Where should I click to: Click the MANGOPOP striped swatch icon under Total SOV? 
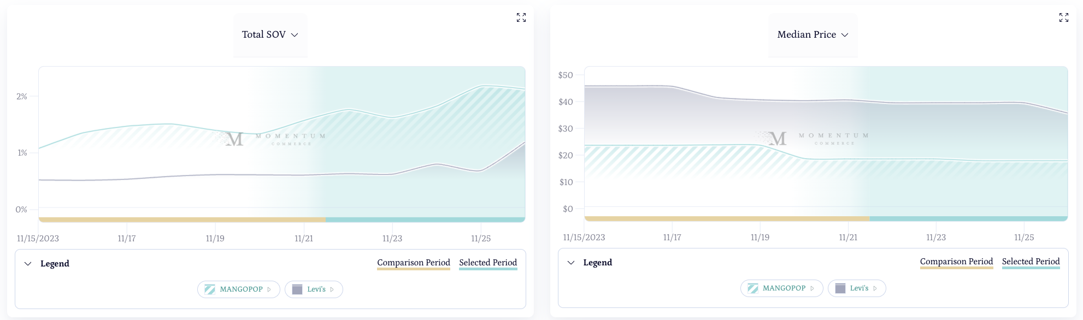click(210, 289)
